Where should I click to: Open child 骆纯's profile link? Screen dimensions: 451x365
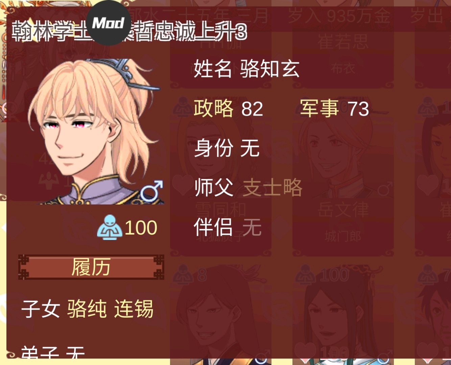coord(87,309)
